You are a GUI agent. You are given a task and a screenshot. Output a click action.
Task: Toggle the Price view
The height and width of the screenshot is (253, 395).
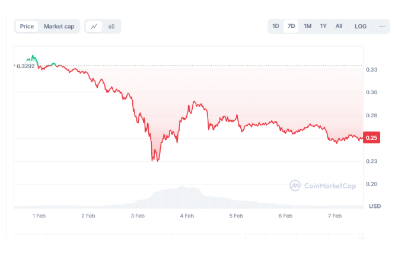click(27, 27)
